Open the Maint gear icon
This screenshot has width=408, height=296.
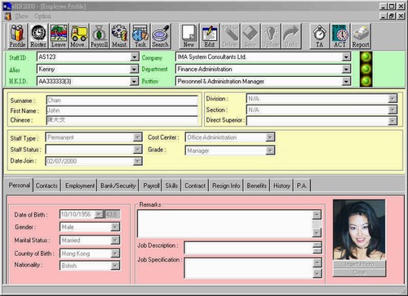(x=119, y=36)
